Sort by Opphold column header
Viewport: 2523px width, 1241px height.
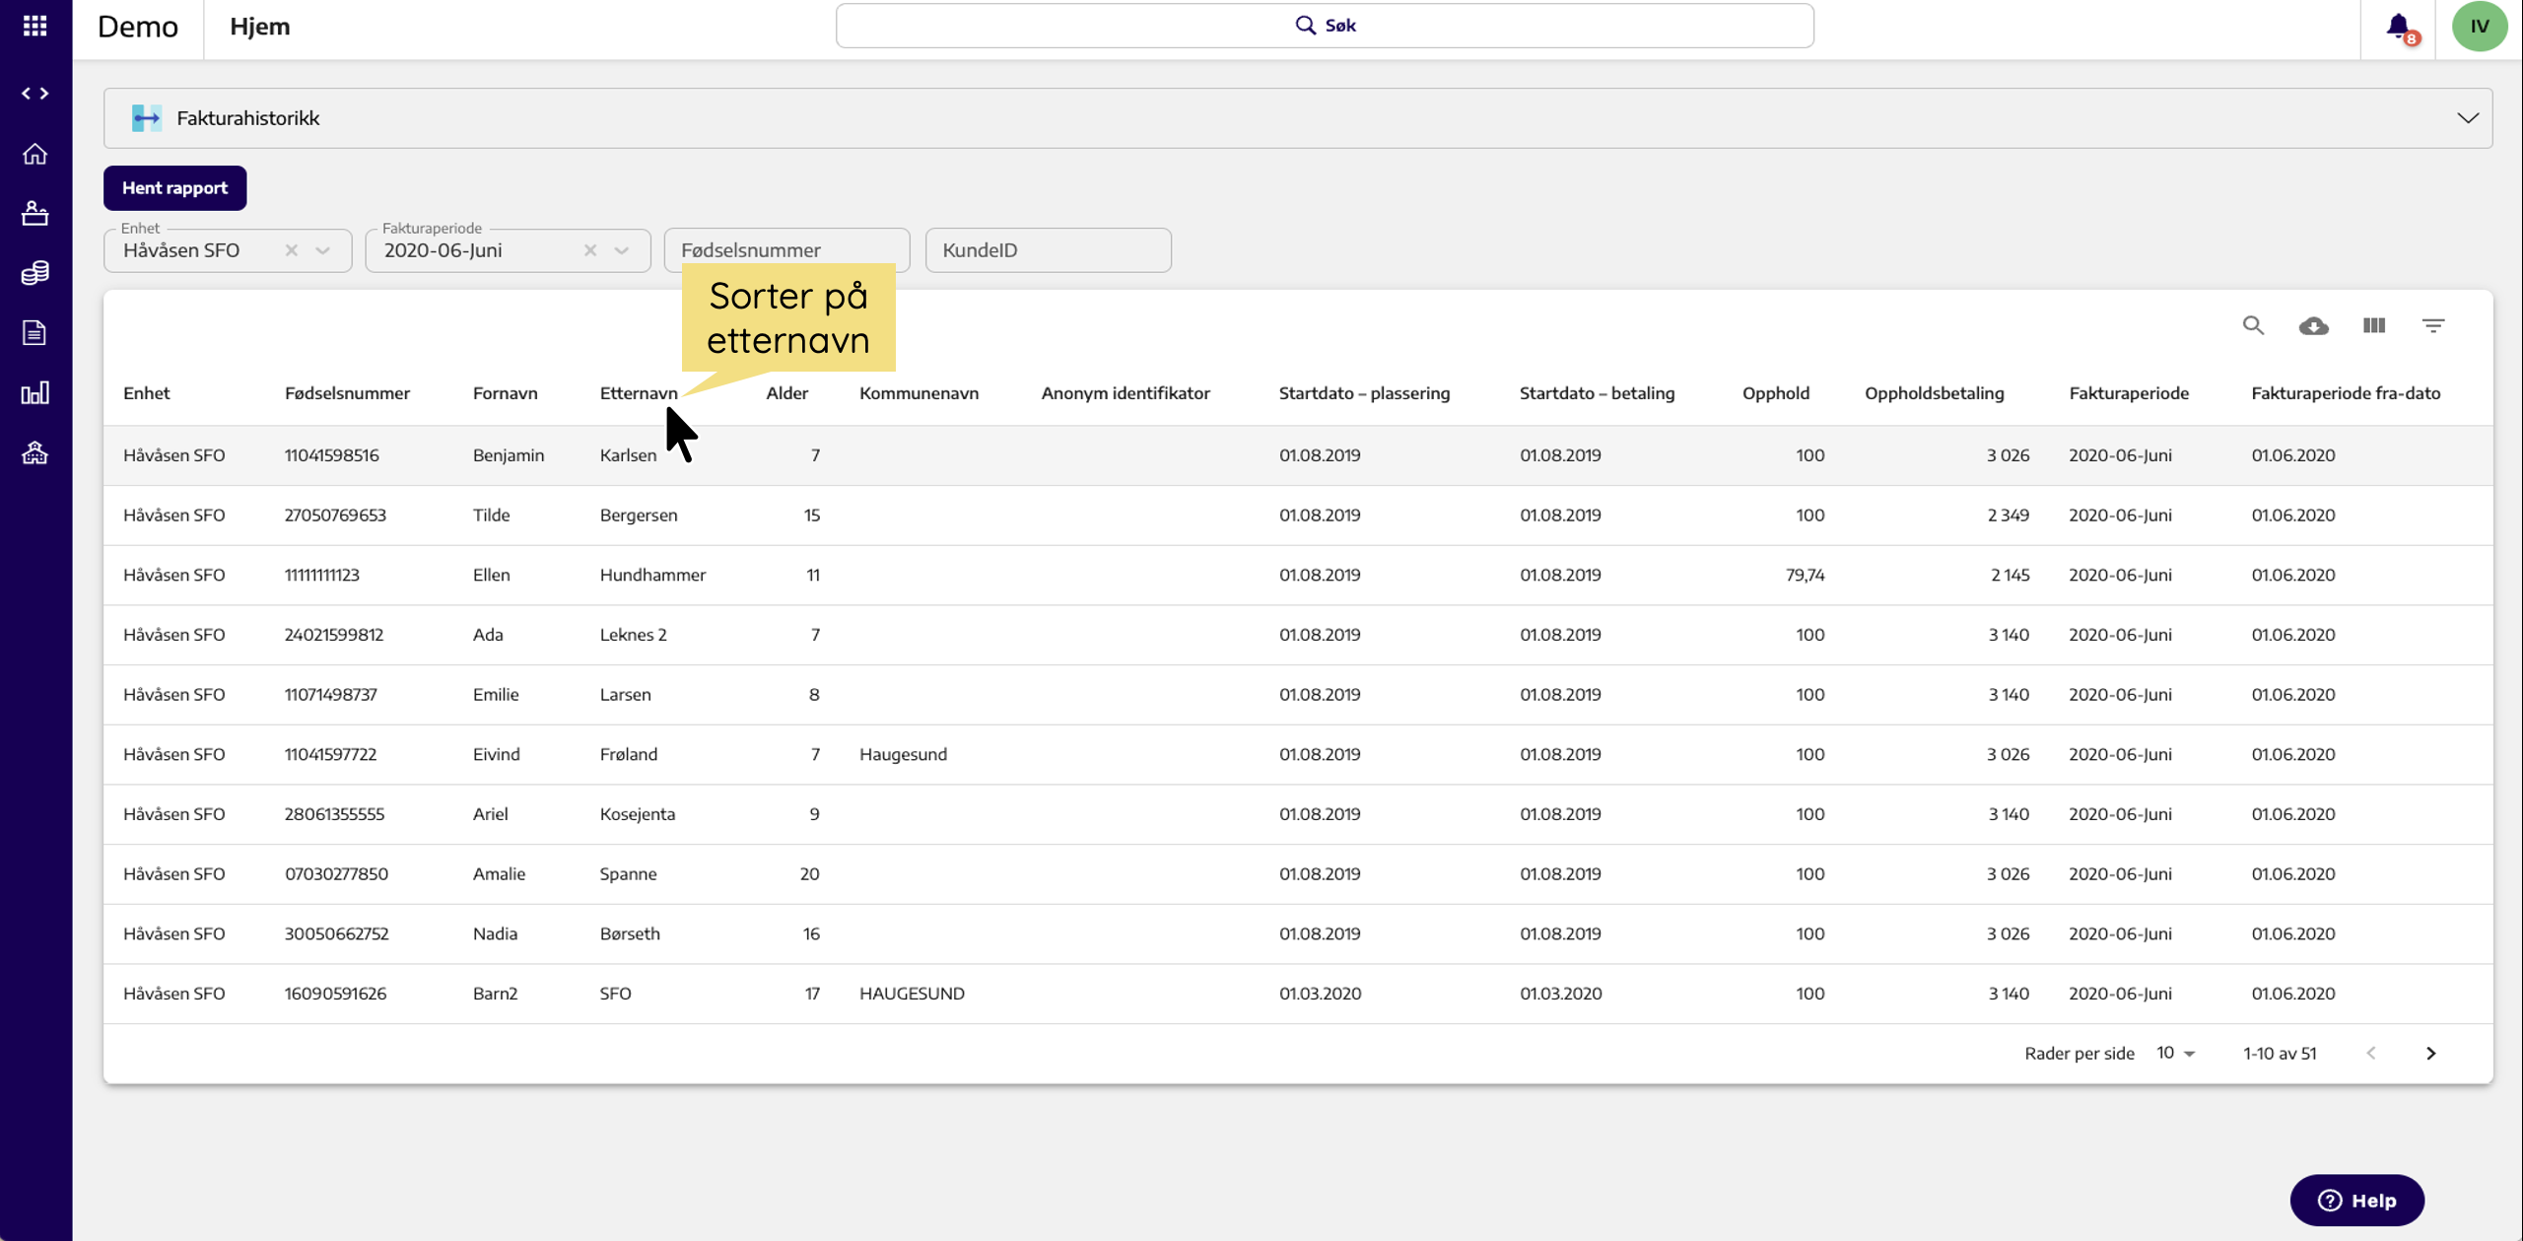(1776, 393)
